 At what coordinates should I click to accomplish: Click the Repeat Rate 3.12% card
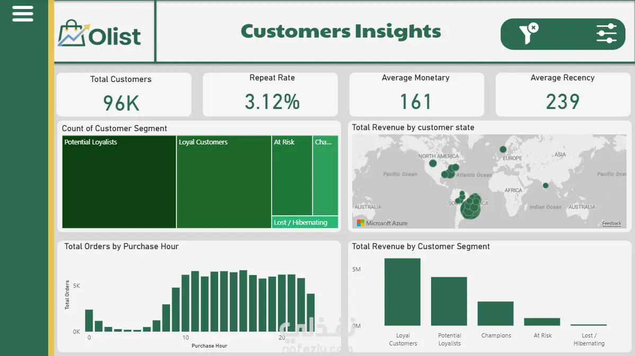270,95
